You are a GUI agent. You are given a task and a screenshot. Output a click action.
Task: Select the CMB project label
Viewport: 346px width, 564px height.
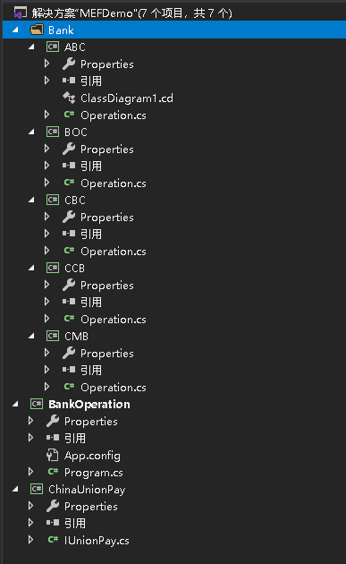(x=76, y=336)
